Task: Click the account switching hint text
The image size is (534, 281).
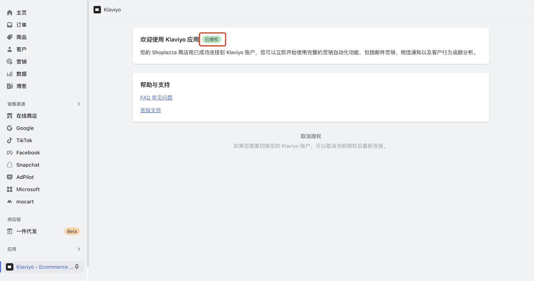Action: (x=311, y=146)
